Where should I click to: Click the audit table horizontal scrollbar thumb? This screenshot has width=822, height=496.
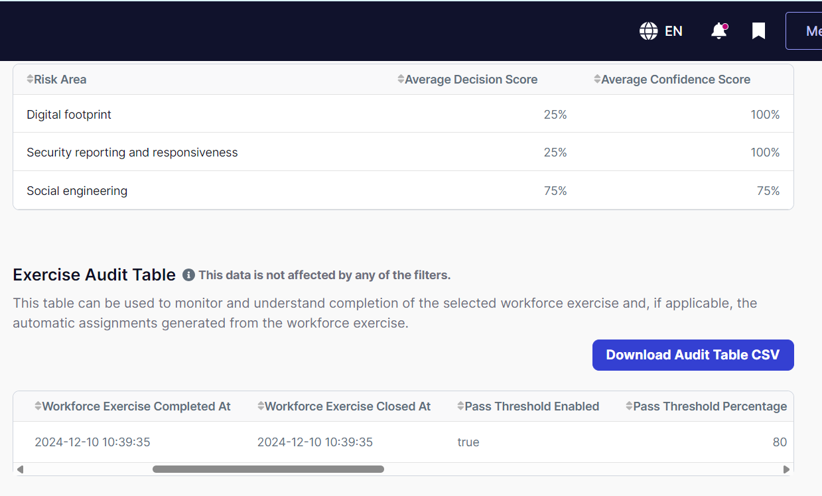coord(268,469)
